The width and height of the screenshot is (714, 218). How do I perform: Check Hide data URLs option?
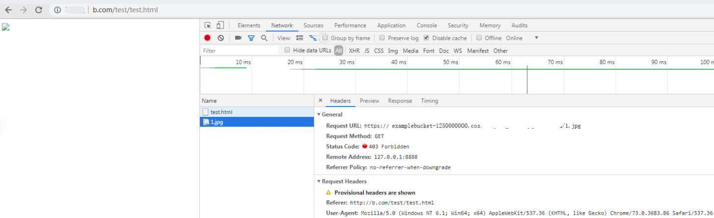pyautogui.click(x=288, y=50)
